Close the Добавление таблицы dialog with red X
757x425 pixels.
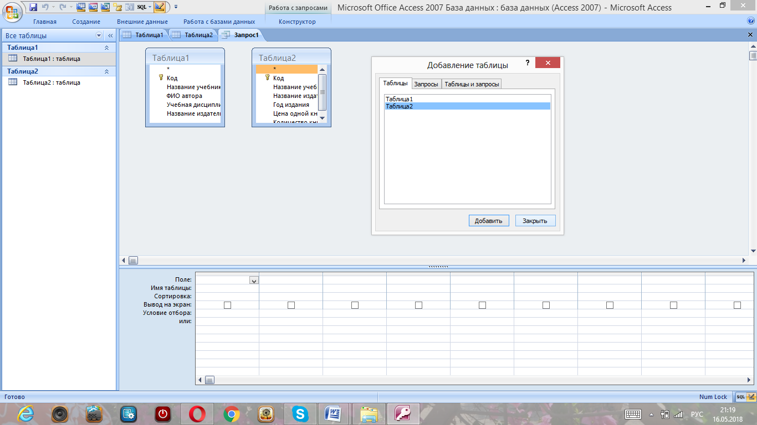548,63
